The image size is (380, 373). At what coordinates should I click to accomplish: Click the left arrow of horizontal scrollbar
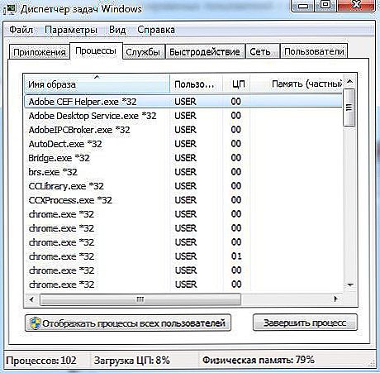point(31,299)
